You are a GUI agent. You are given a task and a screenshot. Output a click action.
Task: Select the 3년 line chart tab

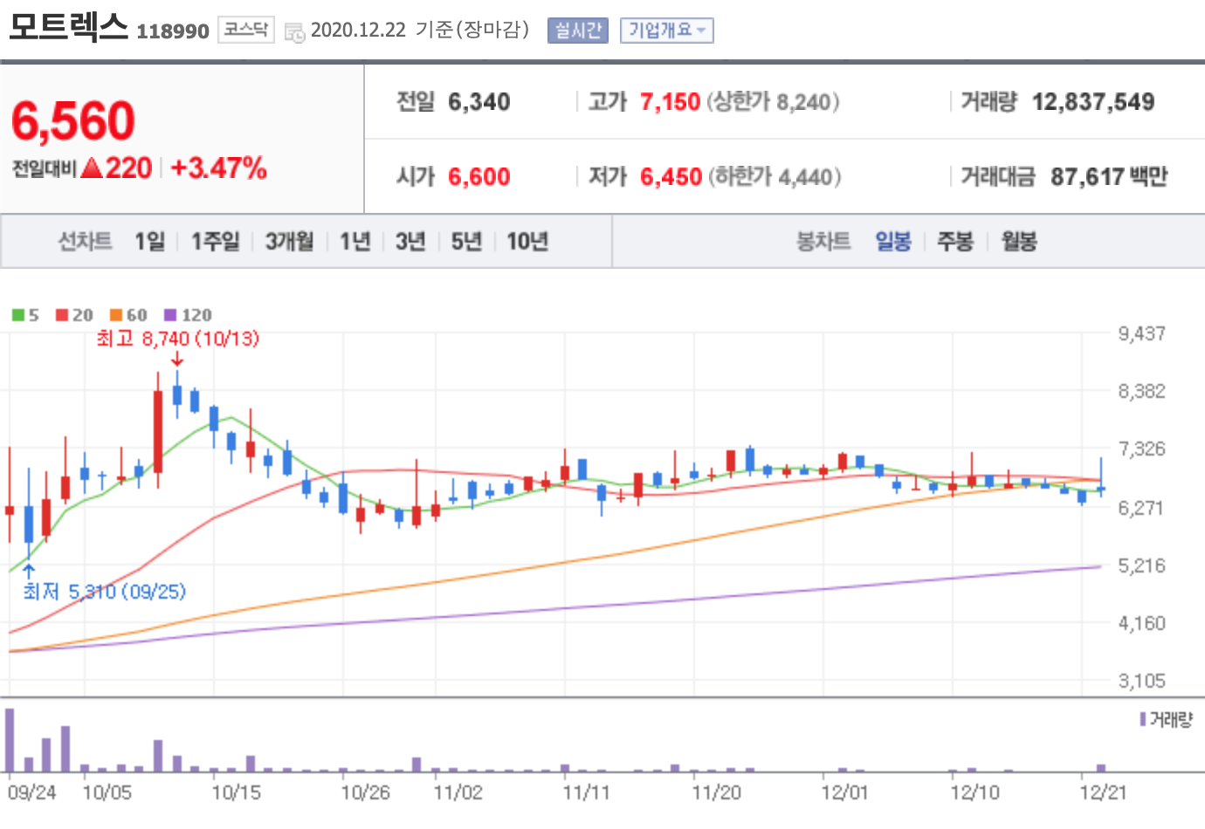pyautogui.click(x=410, y=241)
